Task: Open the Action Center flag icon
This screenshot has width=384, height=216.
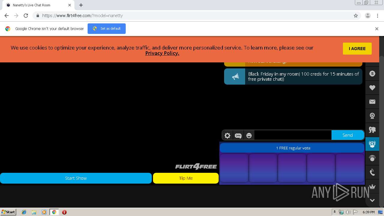Action: click(x=355, y=212)
